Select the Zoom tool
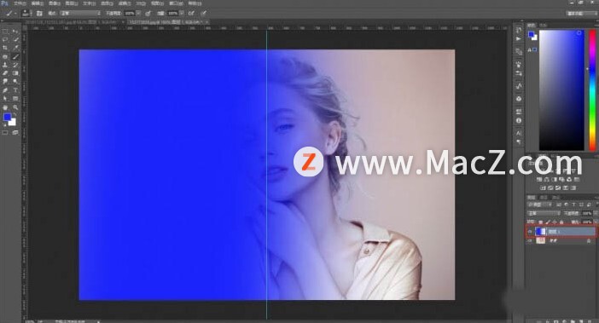 point(15,107)
